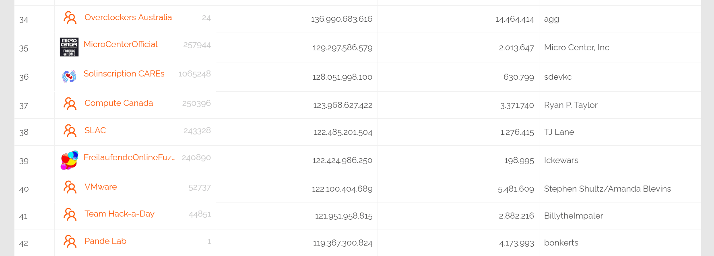Click the Pande Lab team icon
The width and height of the screenshot is (714, 256).
(x=70, y=242)
